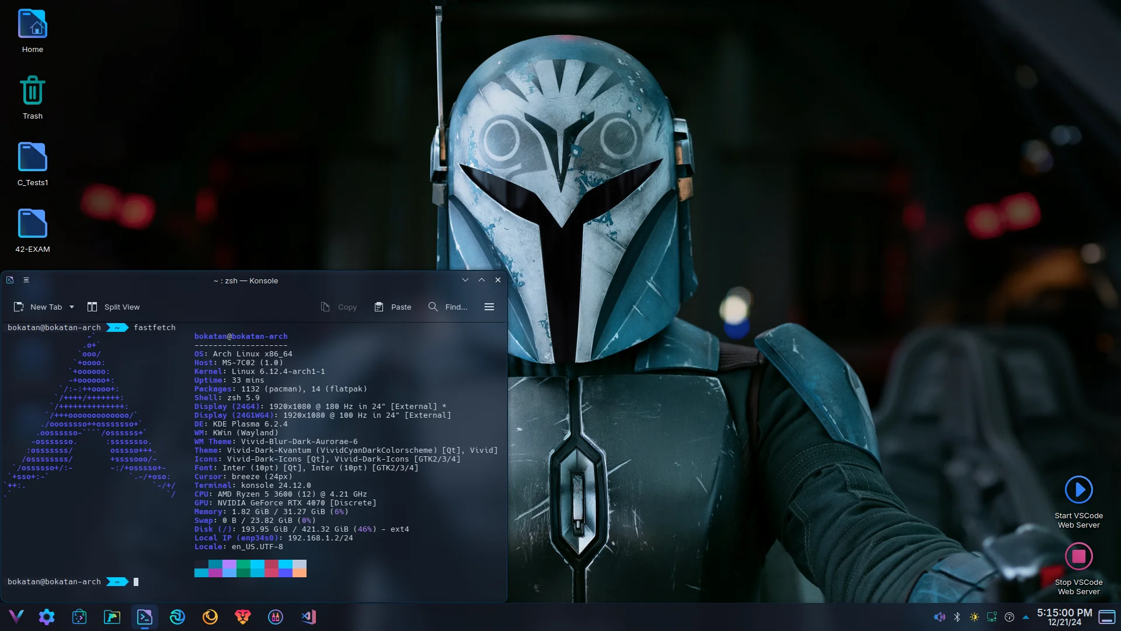Expand the hidden system tray icons arrow
Viewport: 1121px width, 631px height.
click(1026, 617)
